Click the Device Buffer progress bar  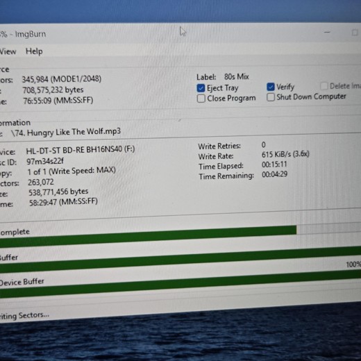180,285
